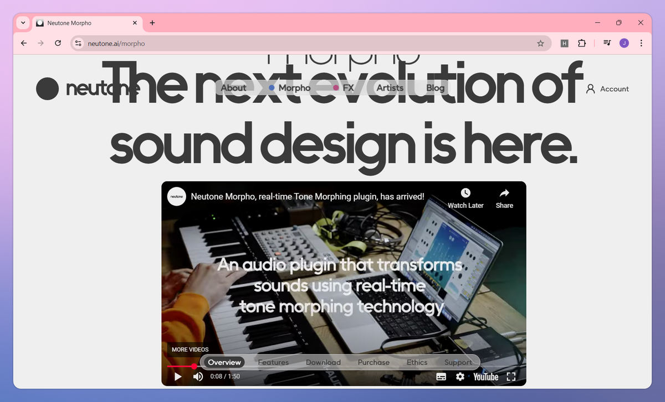Close the Neutone Morpho tab
Viewport: 665px width, 402px height.
point(135,23)
